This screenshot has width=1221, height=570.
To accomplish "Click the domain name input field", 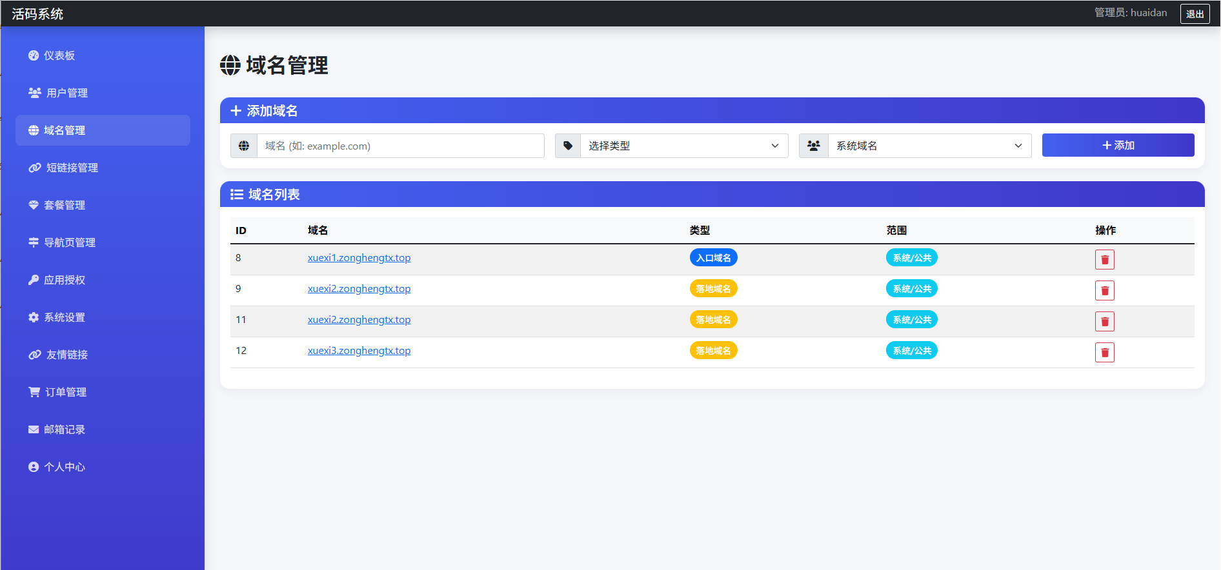I will click(x=400, y=146).
